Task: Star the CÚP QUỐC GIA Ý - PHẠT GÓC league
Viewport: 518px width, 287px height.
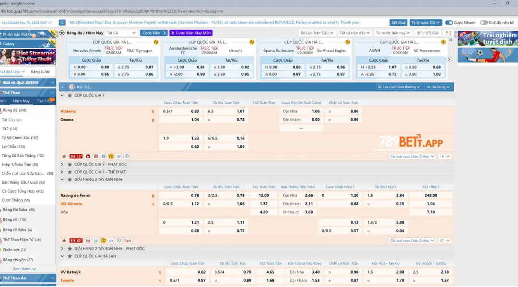Action: 70,165
